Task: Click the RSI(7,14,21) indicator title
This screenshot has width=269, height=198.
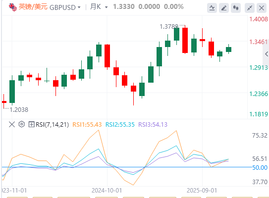Action: point(52,125)
